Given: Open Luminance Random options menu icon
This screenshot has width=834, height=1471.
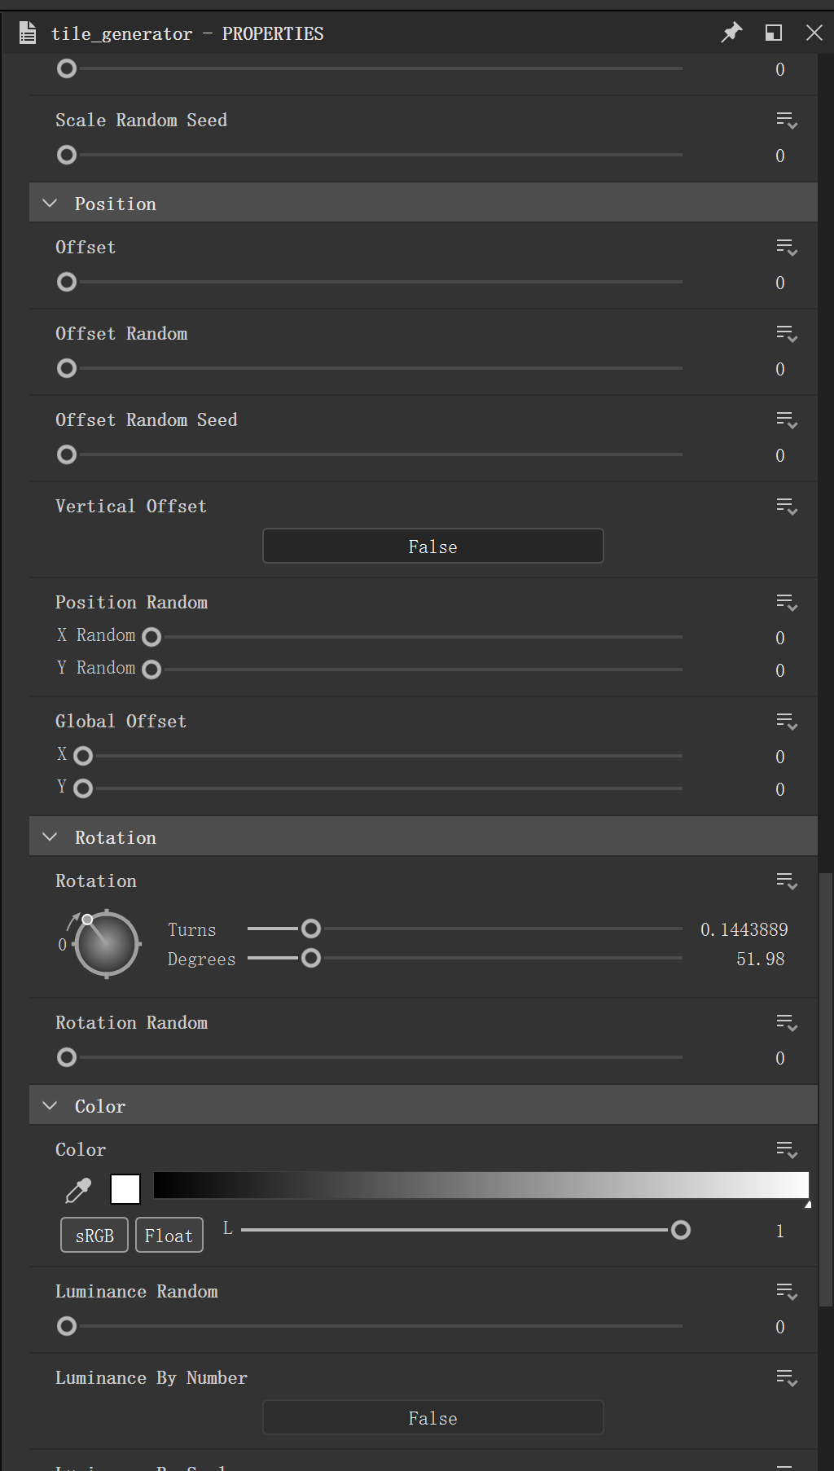Looking at the screenshot, I should [x=786, y=1291].
